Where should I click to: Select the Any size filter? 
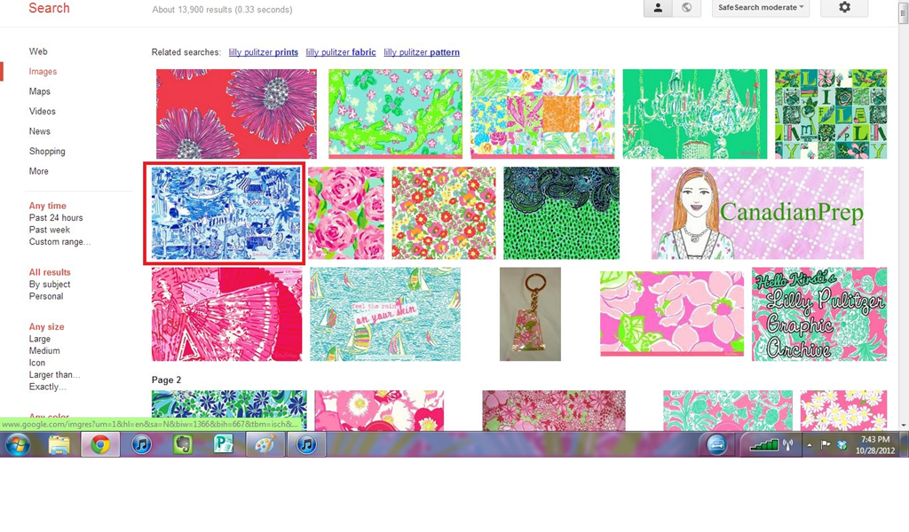click(46, 326)
